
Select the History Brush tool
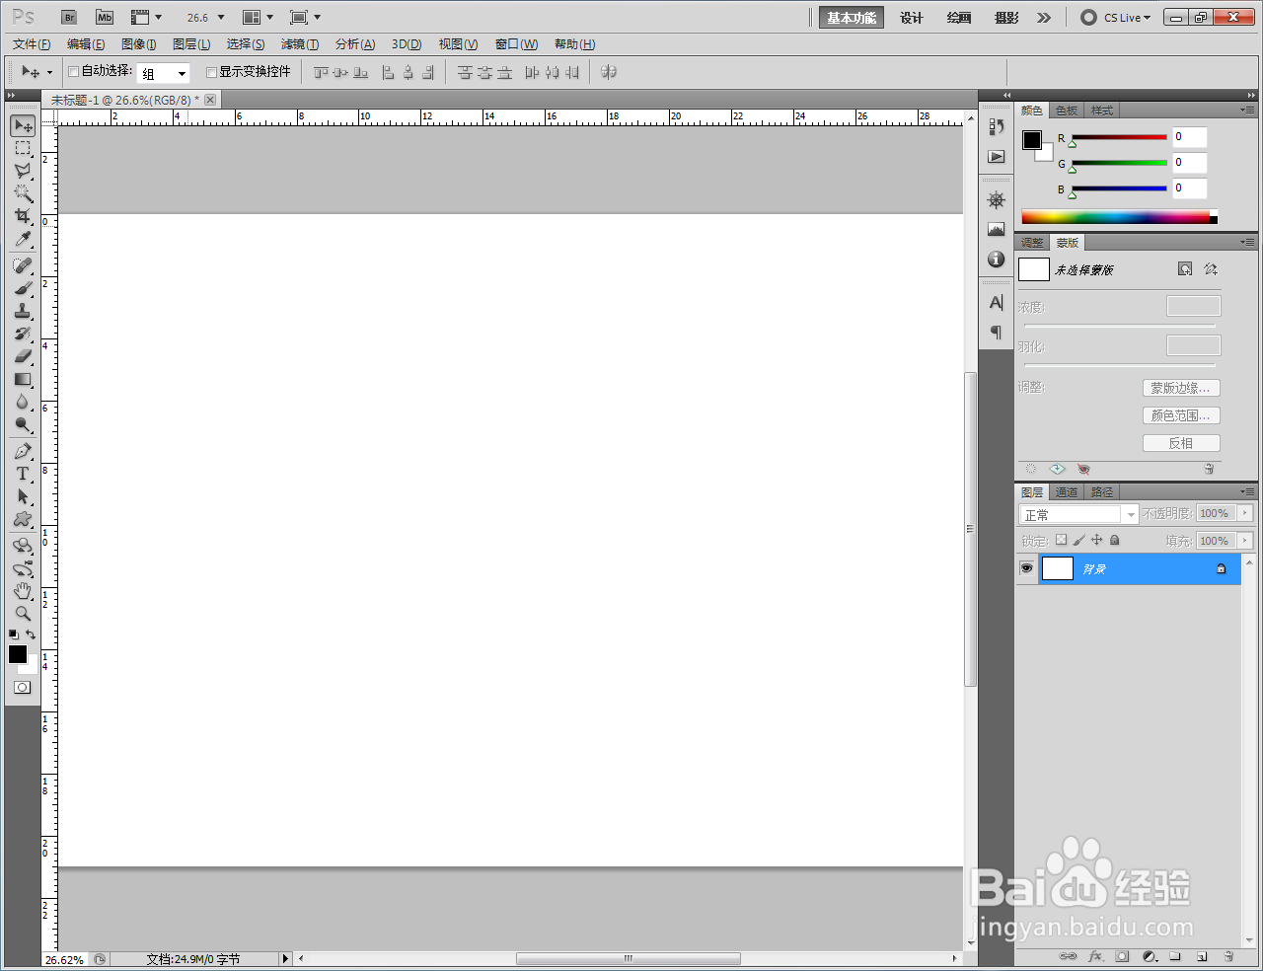[x=23, y=334]
